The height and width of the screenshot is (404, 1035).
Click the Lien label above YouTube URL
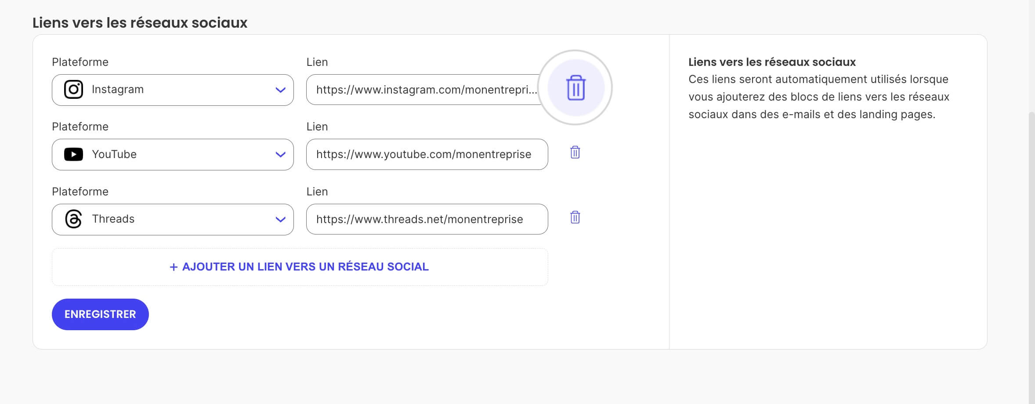click(317, 126)
